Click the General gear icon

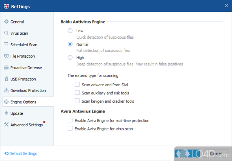(6, 22)
